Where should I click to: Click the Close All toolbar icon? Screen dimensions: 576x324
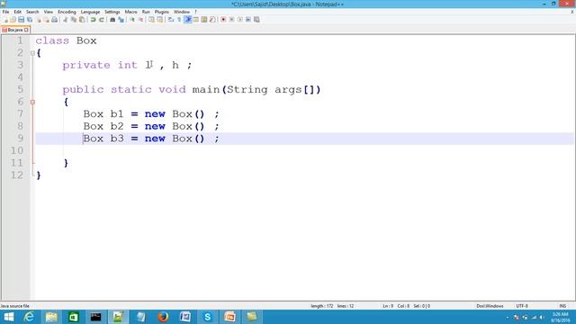[46, 20]
